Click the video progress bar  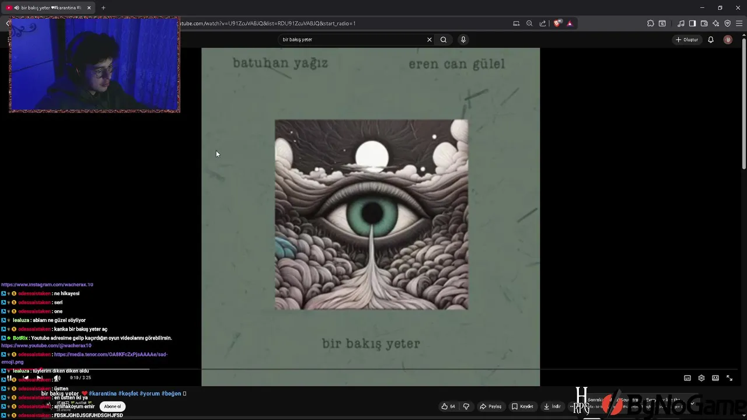tap(373, 369)
